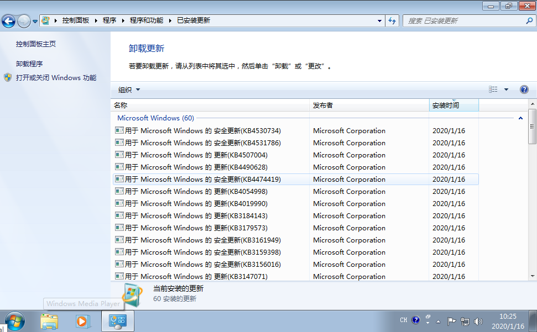Click the Action Center flag icon
Image resolution: width=537 pixels, height=332 pixels.
coord(452,320)
